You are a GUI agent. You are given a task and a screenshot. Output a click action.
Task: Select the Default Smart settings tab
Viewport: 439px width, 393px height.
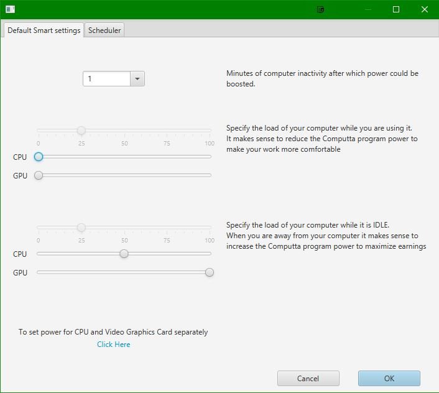pyautogui.click(x=44, y=30)
